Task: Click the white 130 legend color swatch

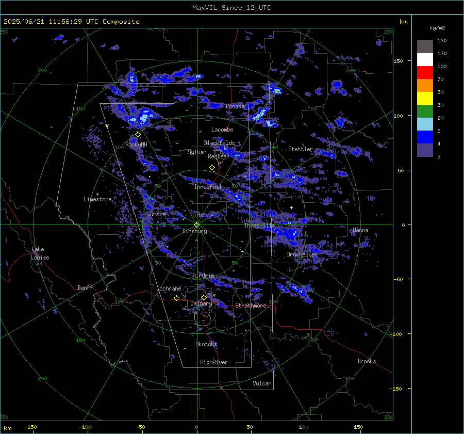Action: tap(425, 59)
